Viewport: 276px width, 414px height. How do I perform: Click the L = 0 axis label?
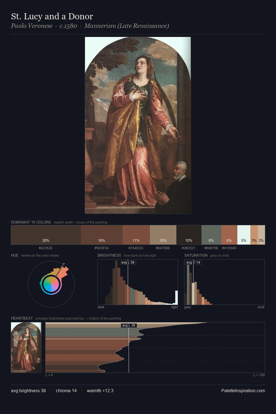pyautogui.click(x=49, y=375)
